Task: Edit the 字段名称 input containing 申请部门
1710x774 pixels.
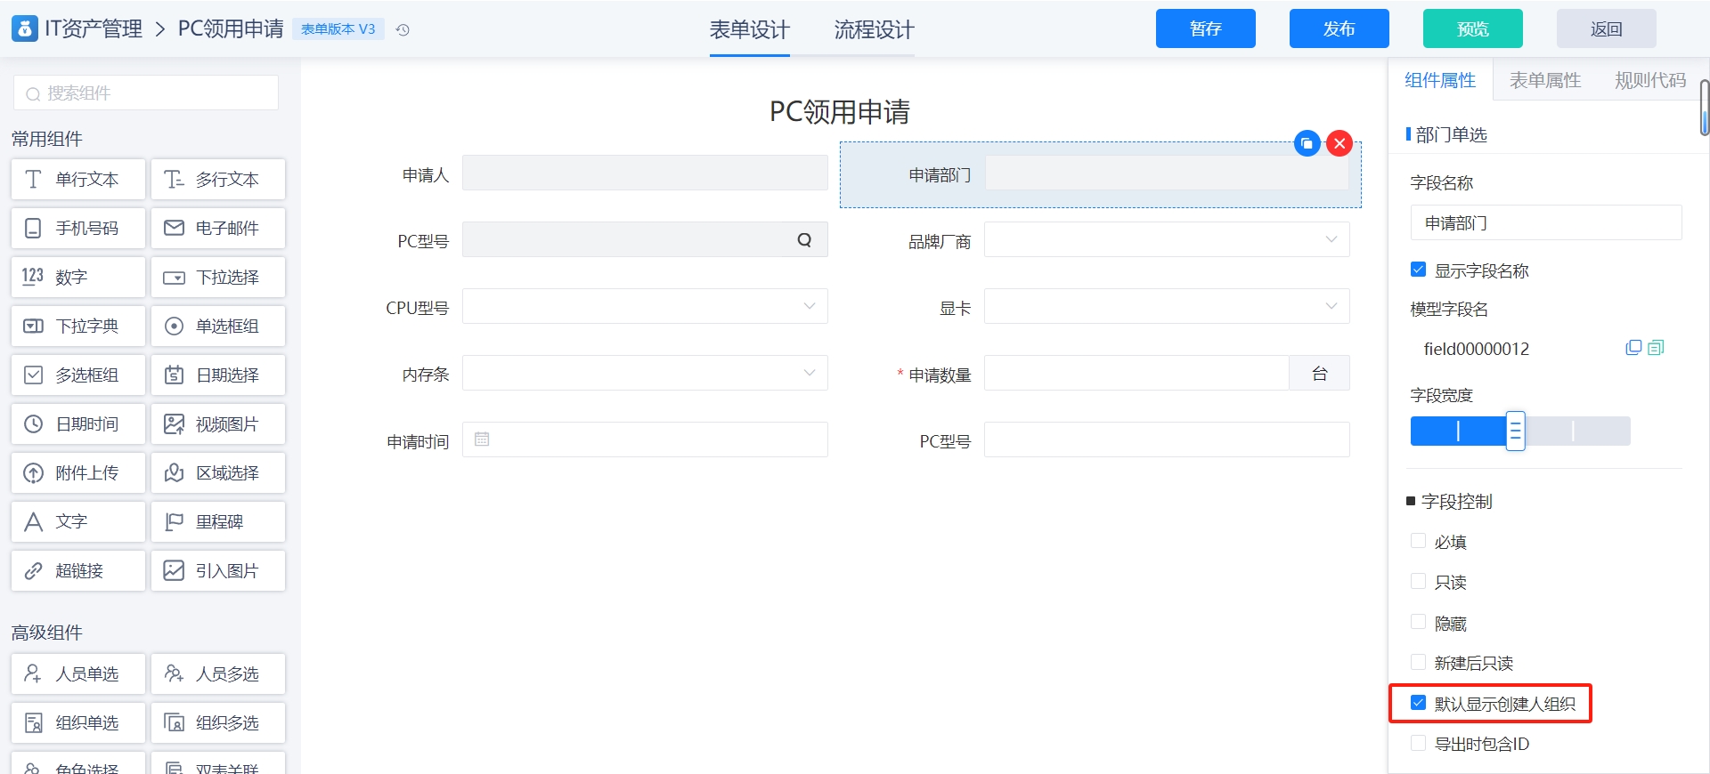Action: pos(1546,222)
